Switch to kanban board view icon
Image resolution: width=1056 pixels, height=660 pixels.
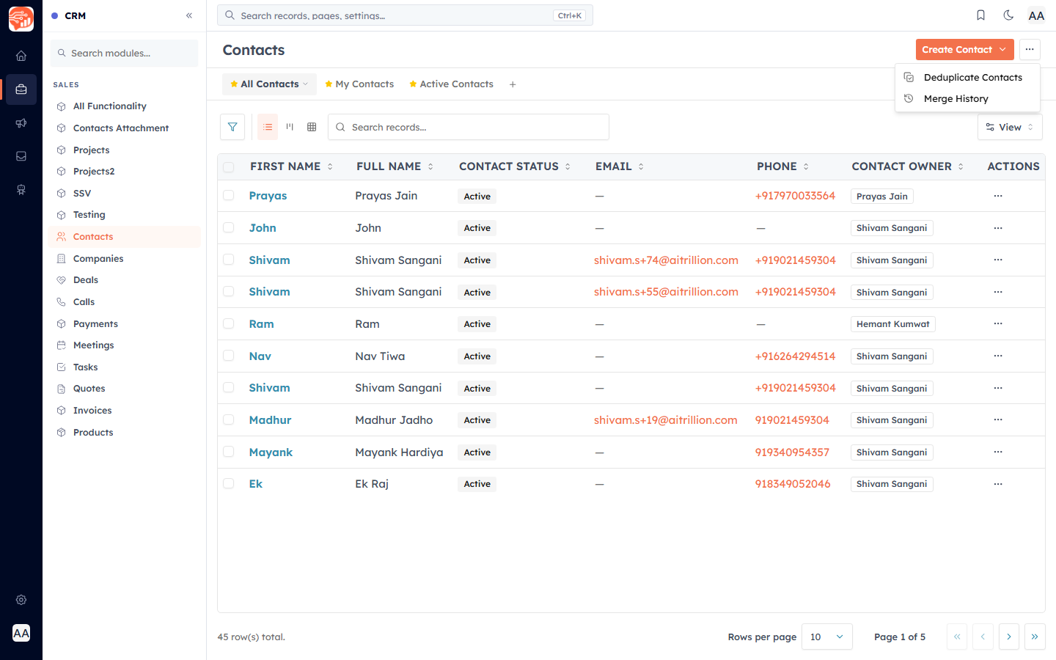click(x=290, y=127)
